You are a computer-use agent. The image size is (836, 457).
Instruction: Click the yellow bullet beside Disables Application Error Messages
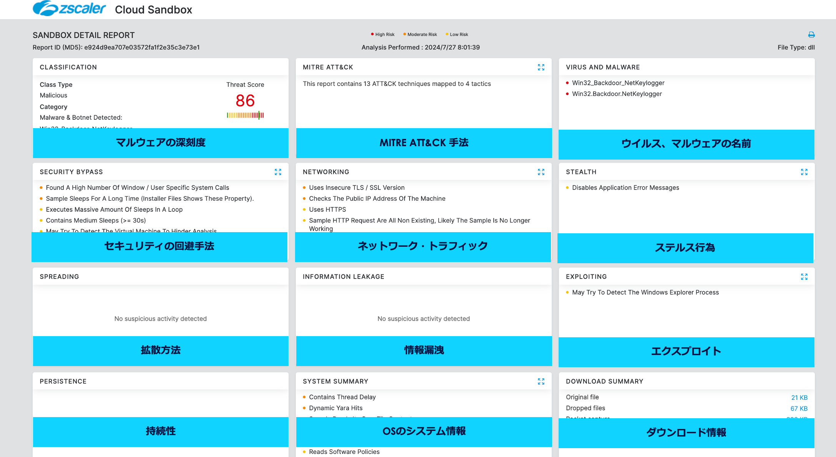[567, 188]
